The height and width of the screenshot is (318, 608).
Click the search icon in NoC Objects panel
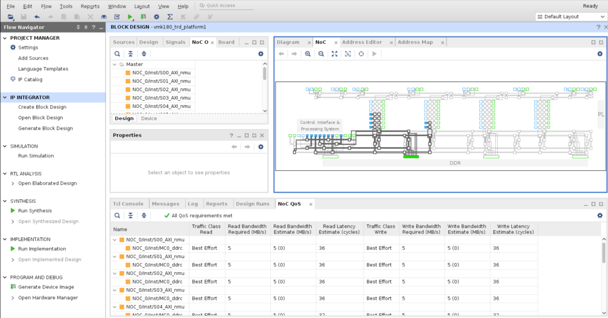pos(118,53)
